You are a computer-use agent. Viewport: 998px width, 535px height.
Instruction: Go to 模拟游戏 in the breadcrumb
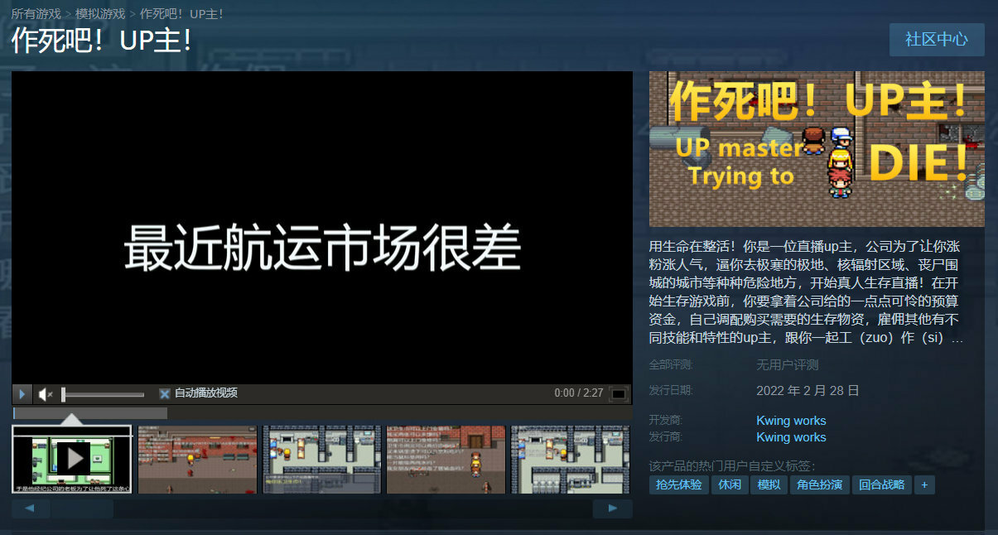click(100, 14)
